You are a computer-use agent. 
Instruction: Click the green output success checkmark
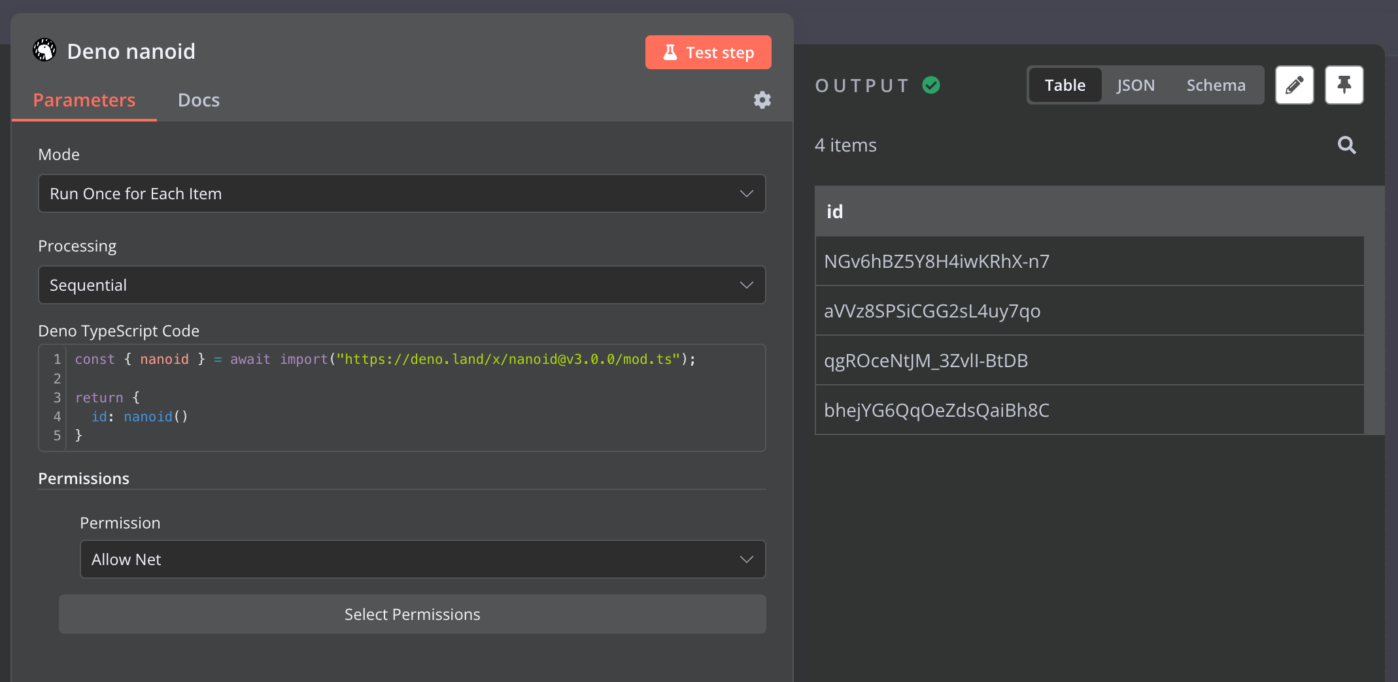(931, 85)
